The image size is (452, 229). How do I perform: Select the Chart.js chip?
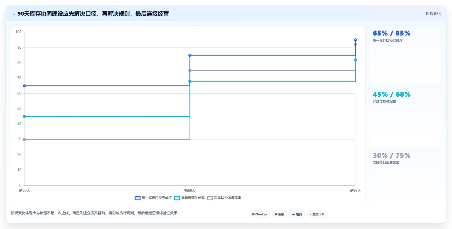click(x=259, y=214)
